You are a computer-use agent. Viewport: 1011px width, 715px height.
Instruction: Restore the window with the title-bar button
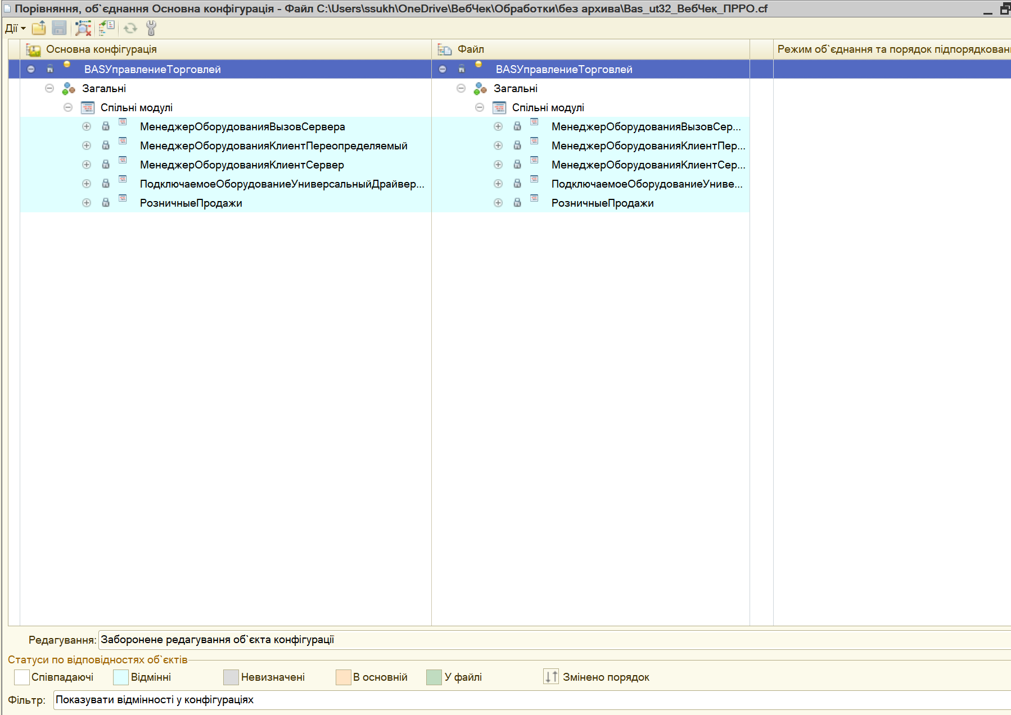coord(1005,9)
